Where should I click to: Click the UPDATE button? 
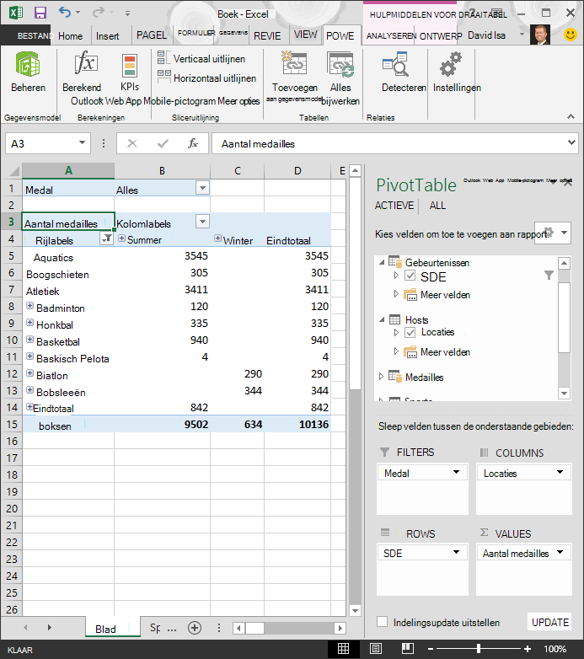click(550, 622)
